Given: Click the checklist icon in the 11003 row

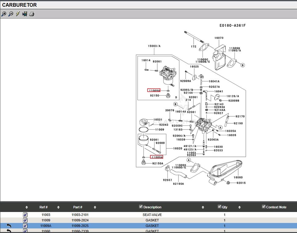Looking at the screenshot, I should tap(25, 215).
